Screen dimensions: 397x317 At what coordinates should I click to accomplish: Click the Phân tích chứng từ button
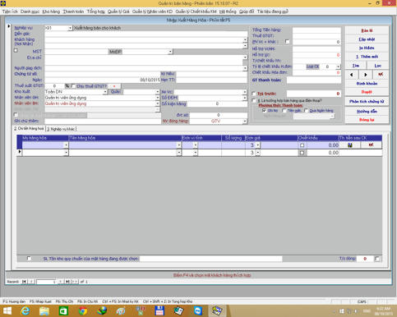(367, 101)
